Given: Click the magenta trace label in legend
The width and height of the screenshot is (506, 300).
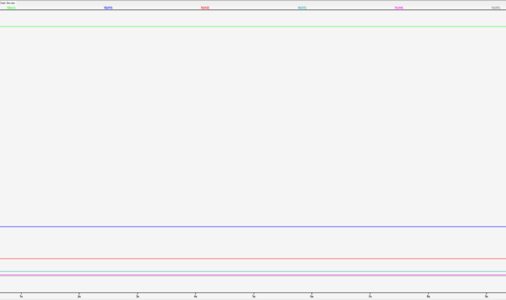Looking at the screenshot, I should click(x=399, y=8).
